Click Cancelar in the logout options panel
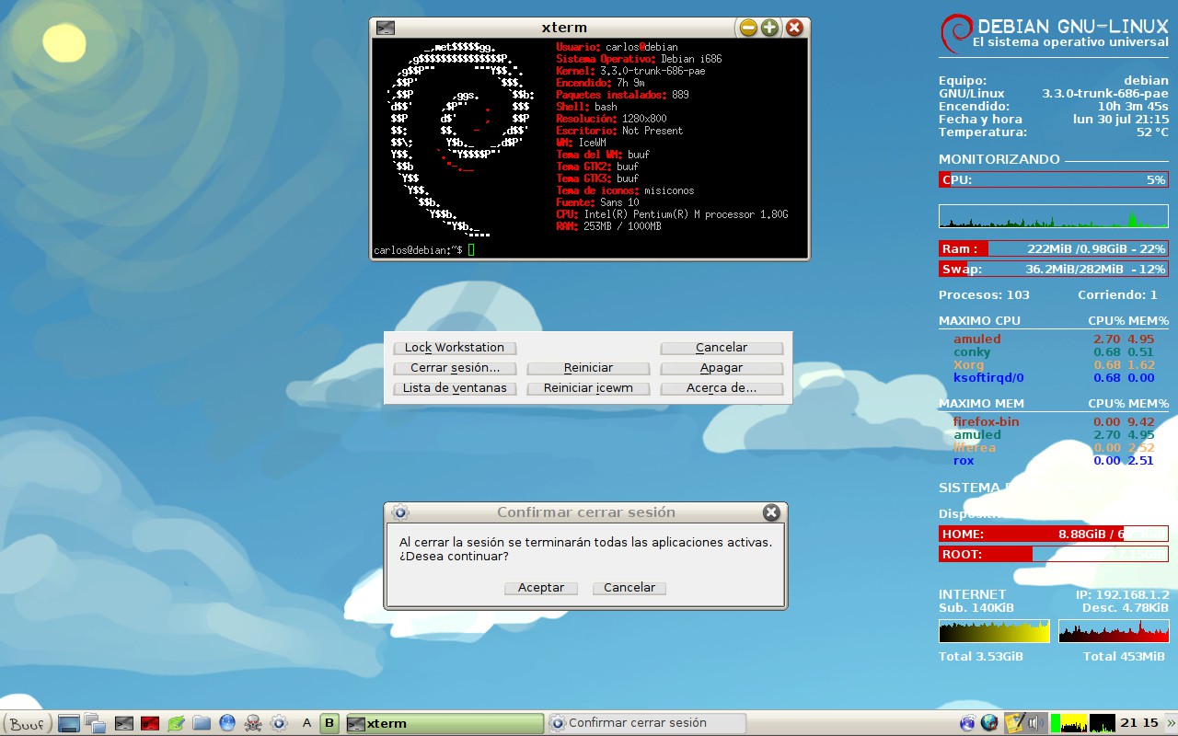1178x736 pixels. click(722, 348)
